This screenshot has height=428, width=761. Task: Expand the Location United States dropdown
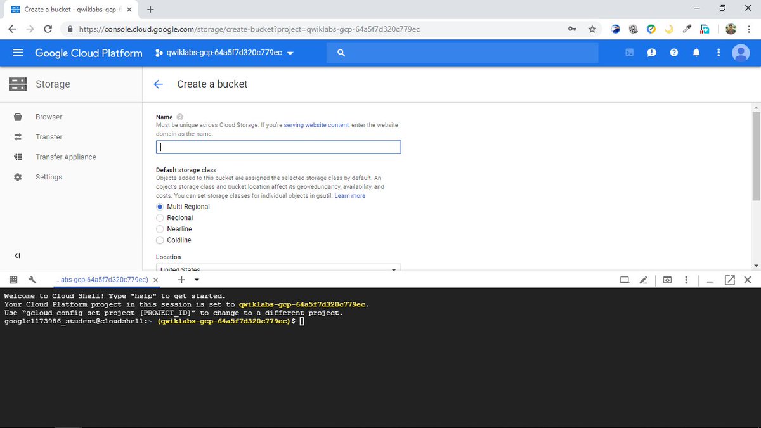click(x=278, y=268)
